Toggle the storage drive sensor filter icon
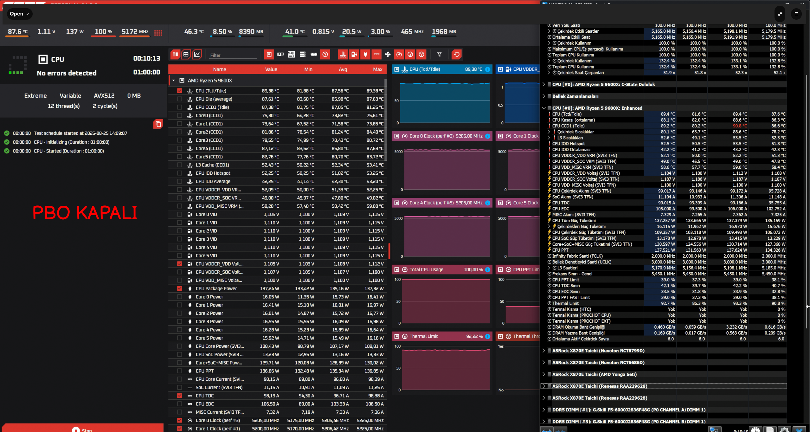 pos(303,55)
